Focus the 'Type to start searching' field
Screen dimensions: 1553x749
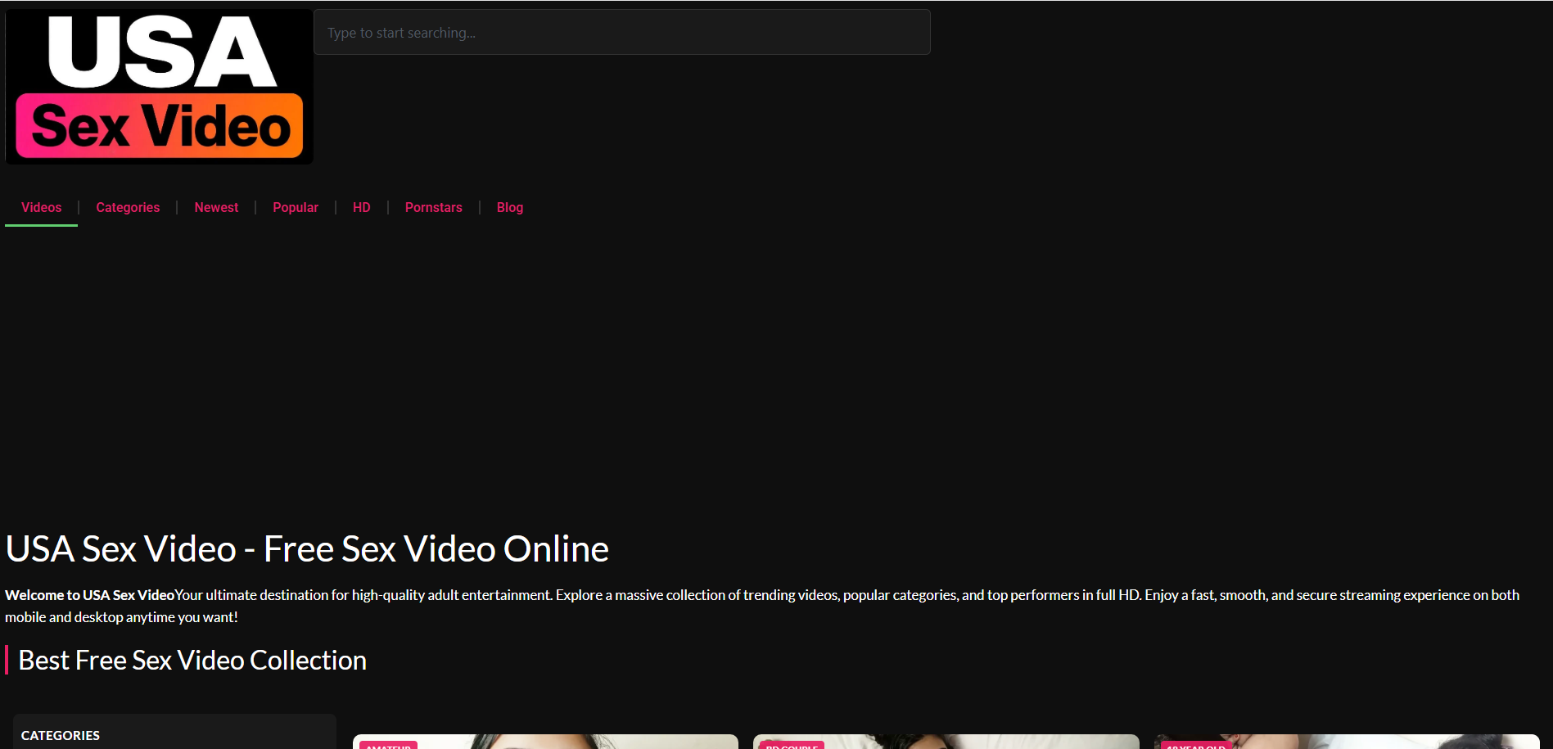click(x=622, y=32)
